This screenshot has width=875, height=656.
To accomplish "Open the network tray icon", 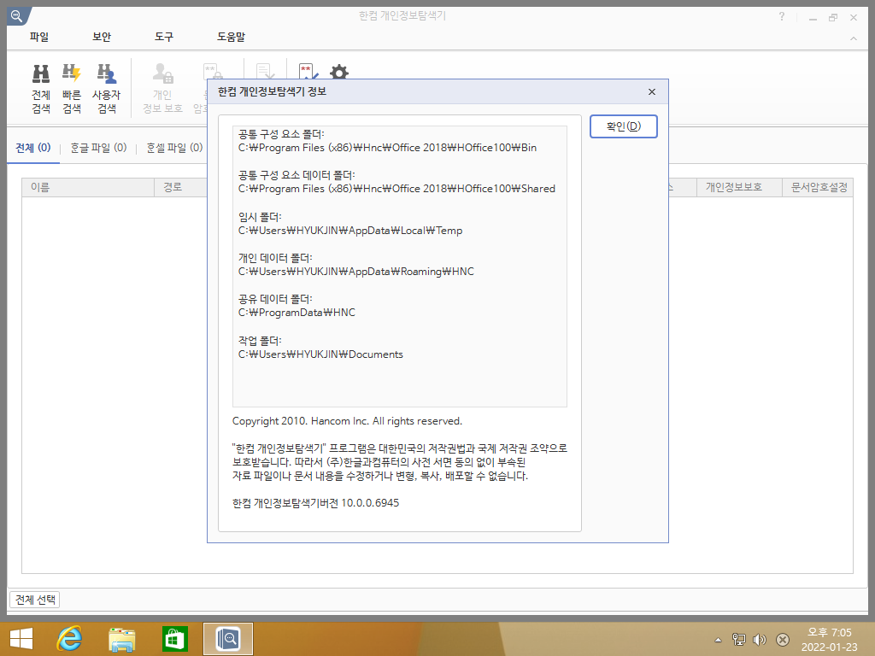I will (x=738, y=639).
